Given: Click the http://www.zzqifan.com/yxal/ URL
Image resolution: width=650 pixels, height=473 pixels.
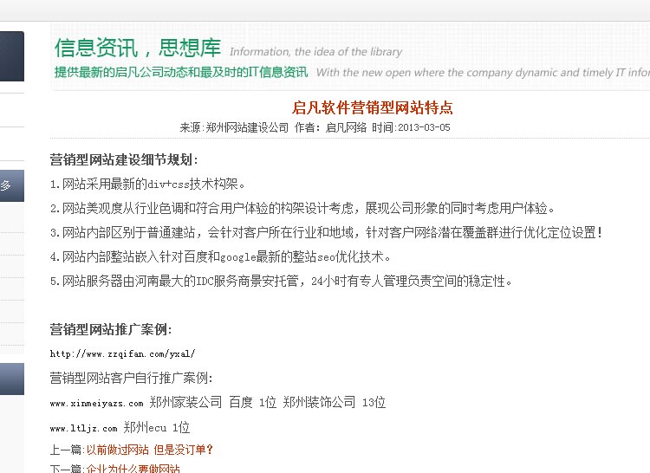Looking at the screenshot, I should 122,353.
